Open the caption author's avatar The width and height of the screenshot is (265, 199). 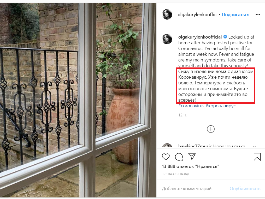tap(167, 39)
